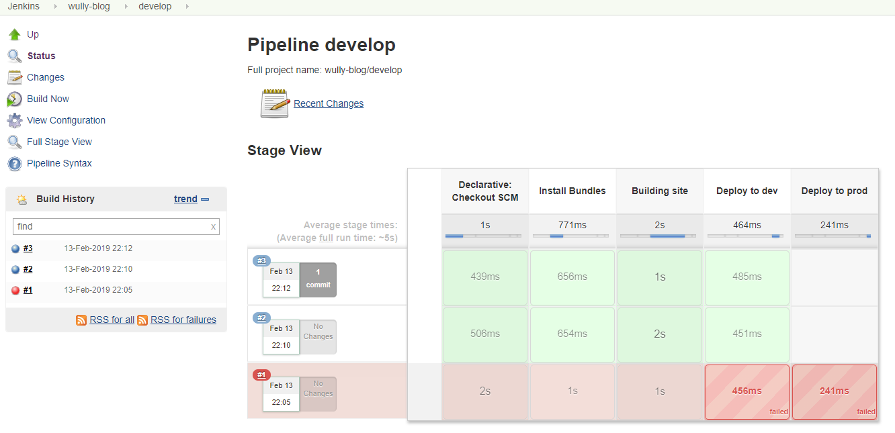895x433 pixels.
Task: Clear the build search with the x button
Action: coord(214,227)
